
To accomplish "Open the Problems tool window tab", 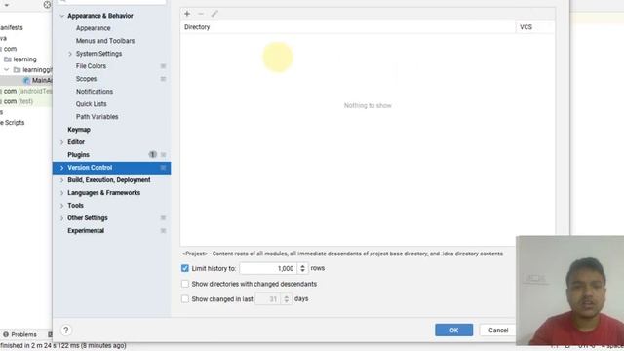I will pyautogui.click(x=19, y=334).
